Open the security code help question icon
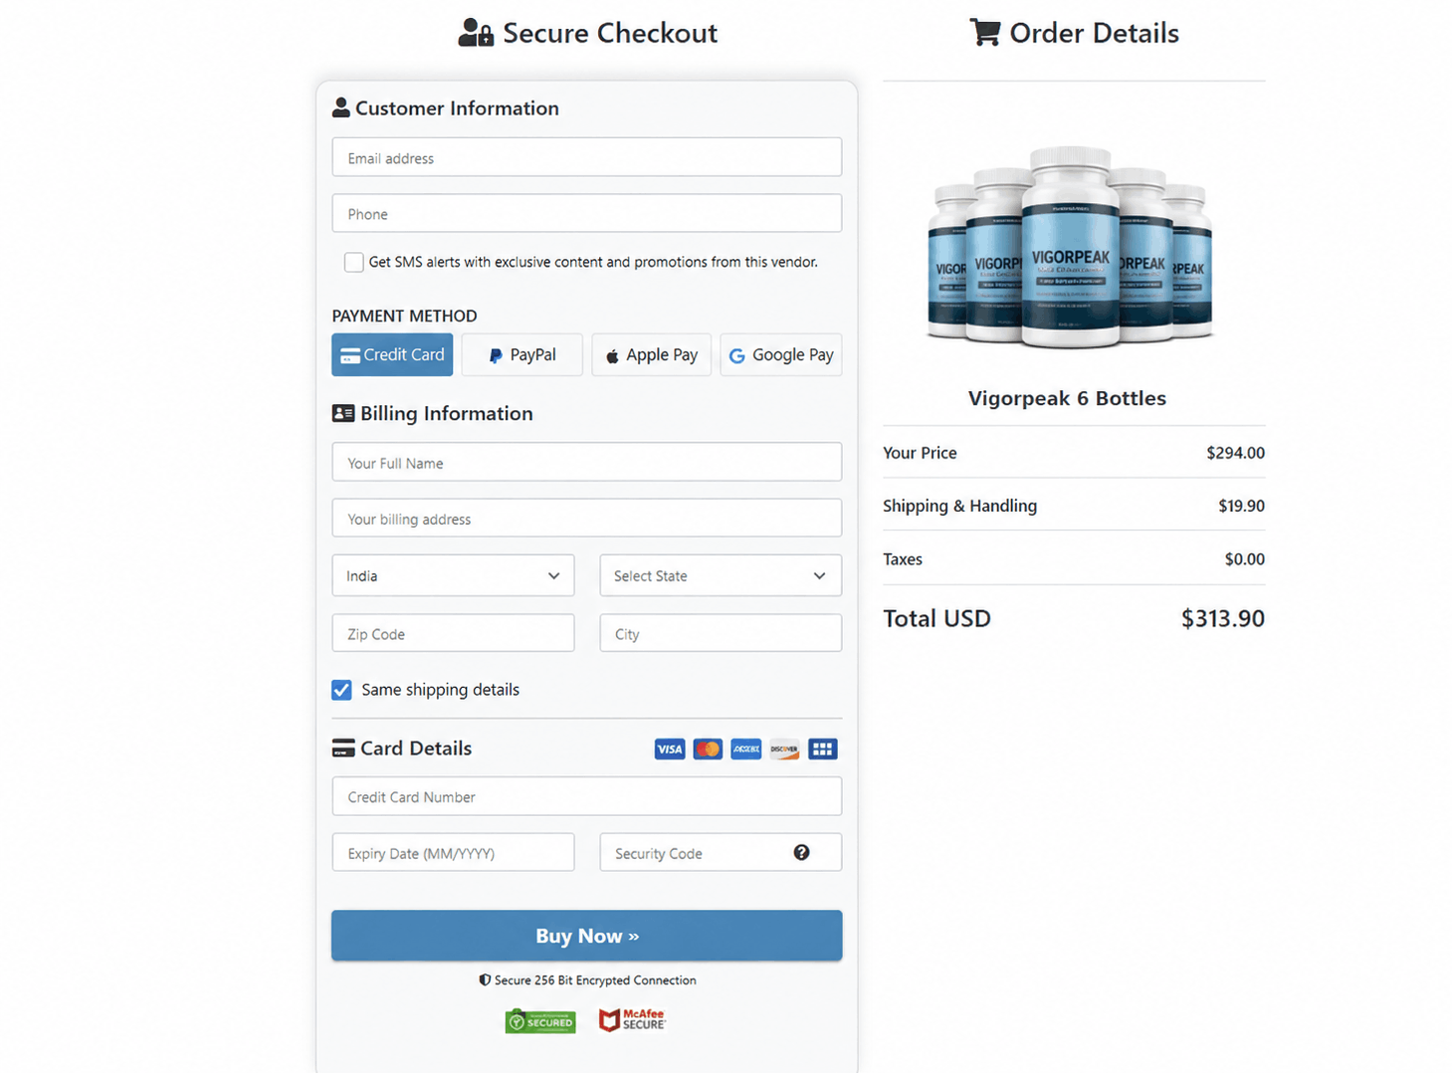The height and width of the screenshot is (1073, 1452). point(801,853)
